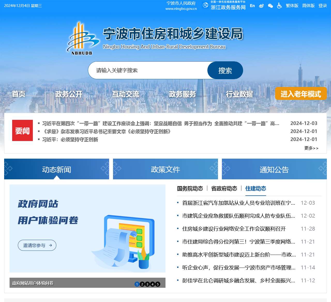Image resolution: width=331 pixels, height=302 pixels.
Task: Open 《求是》杂志 article headline
Action: 107,131
